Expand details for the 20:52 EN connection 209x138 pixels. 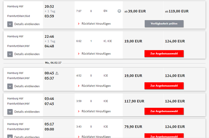(x=24, y=24)
